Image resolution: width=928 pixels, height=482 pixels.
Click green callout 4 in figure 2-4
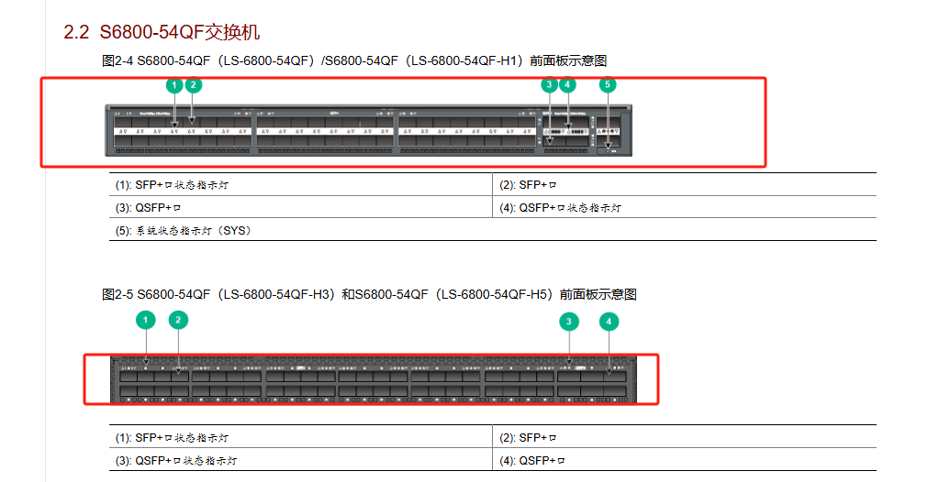click(567, 84)
